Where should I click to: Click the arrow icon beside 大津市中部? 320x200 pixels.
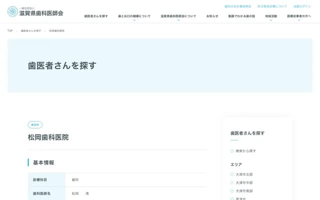click(232, 183)
